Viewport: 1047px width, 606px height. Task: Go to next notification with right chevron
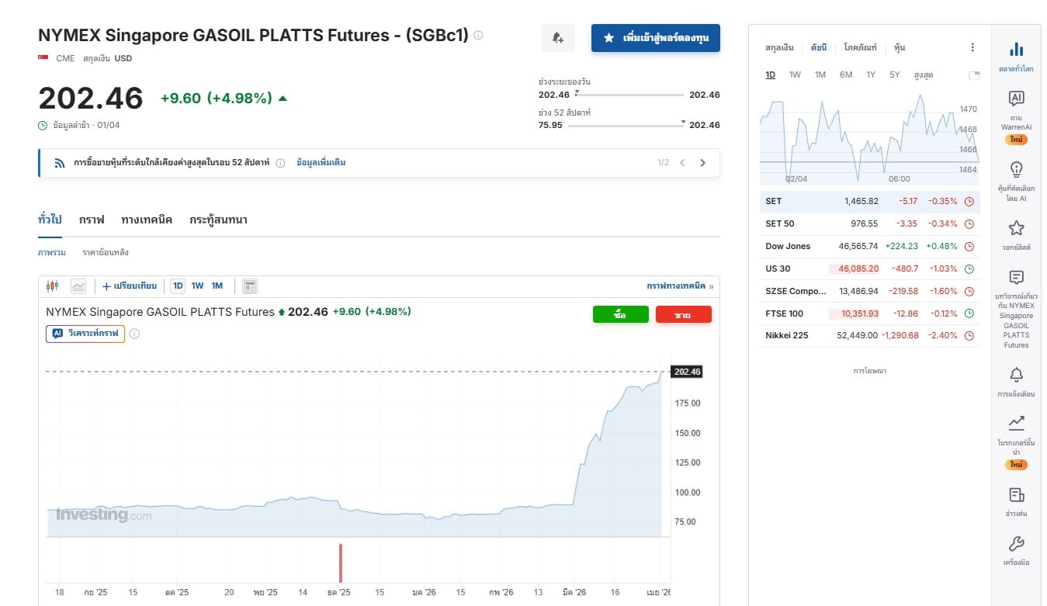(703, 163)
